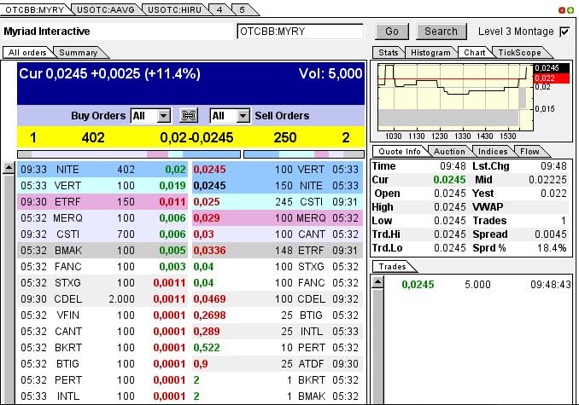This screenshot has width=579, height=405.
Task: Select the Quote Info tab
Action: pyautogui.click(x=400, y=152)
